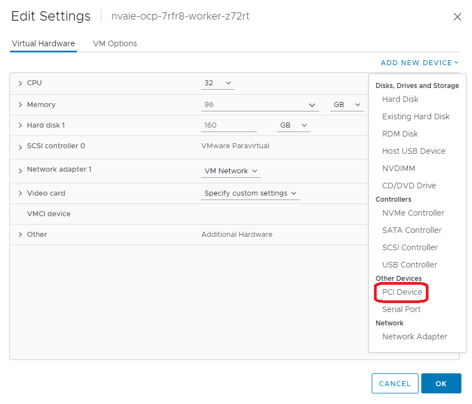Viewport: 472px width, 404px height.
Task: Add a Network Adapter from menu
Action: [x=415, y=337]
